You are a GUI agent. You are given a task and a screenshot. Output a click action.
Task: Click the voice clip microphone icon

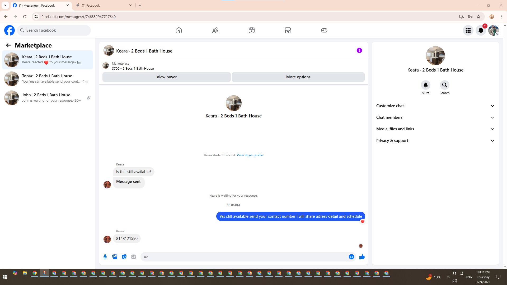click(105, 257)
